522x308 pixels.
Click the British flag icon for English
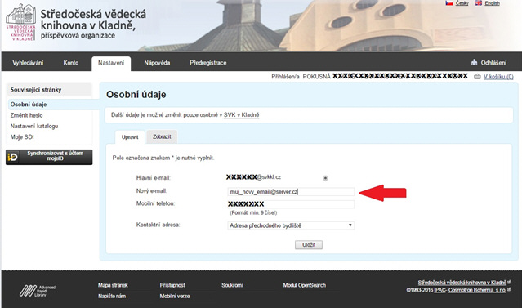(478, 3)
